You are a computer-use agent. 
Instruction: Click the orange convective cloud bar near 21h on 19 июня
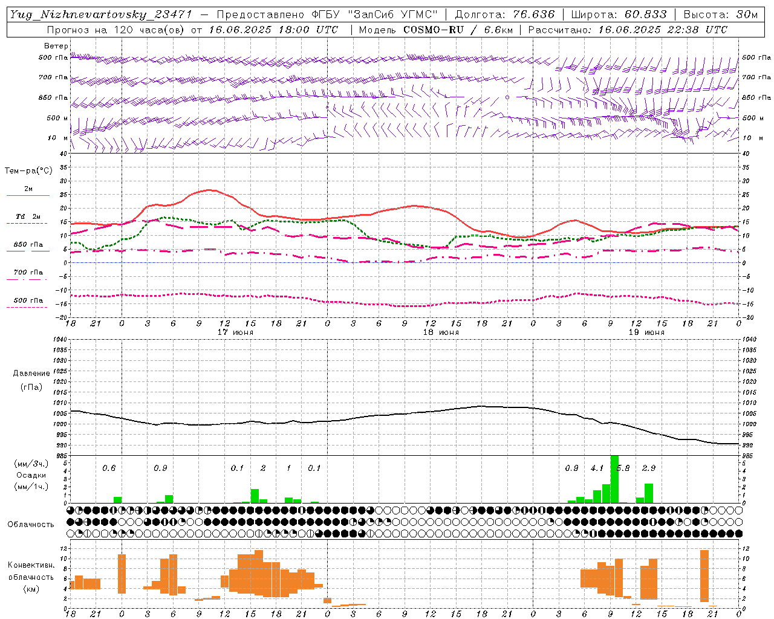(x=704, y=576)
